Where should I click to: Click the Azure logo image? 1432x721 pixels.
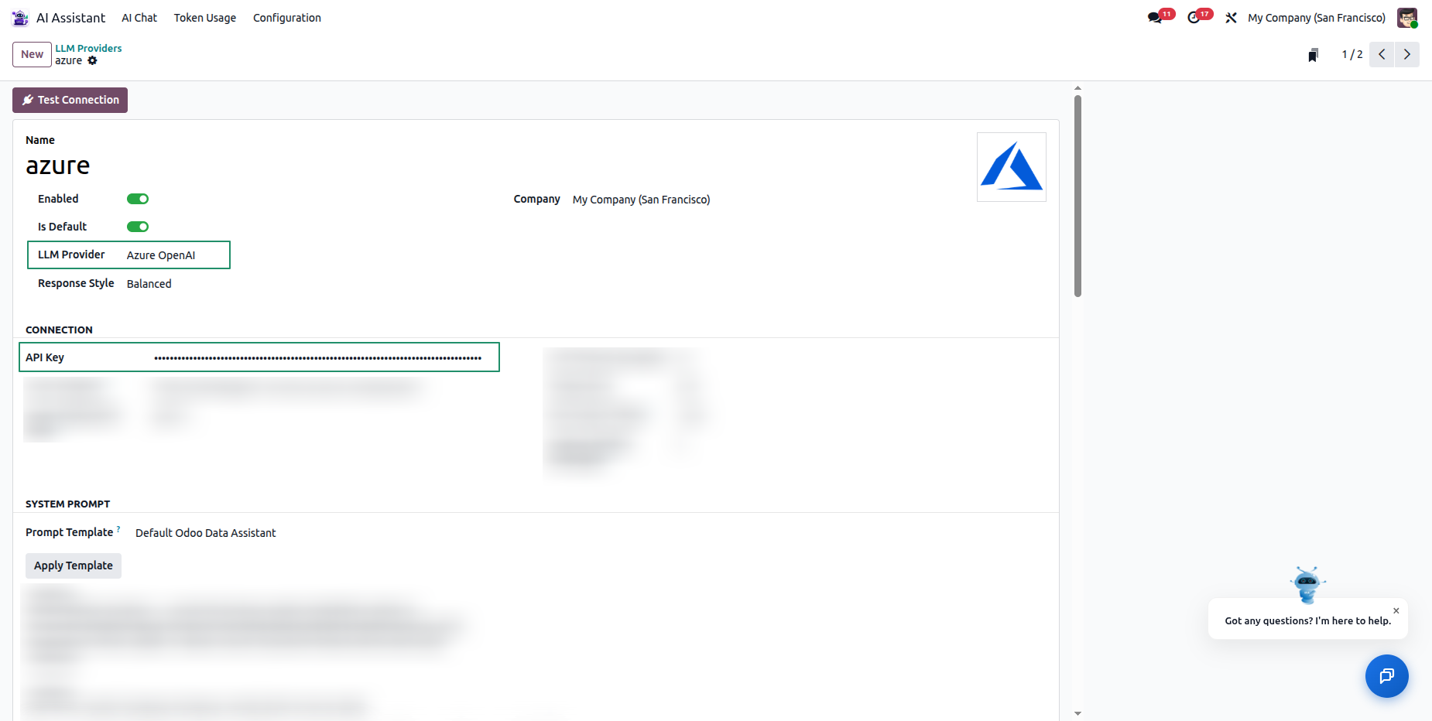tap(1012, 167)
